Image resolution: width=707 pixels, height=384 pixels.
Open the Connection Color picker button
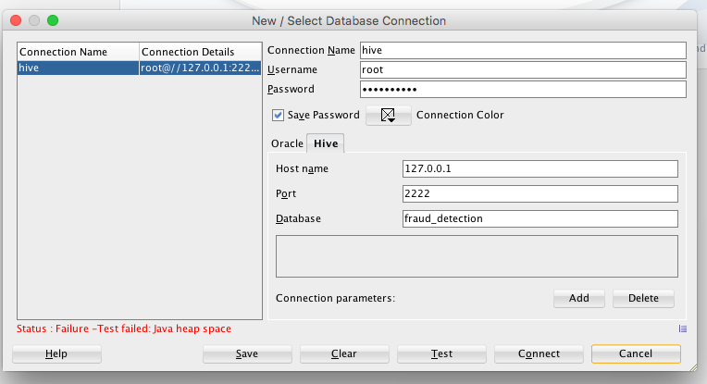389,115
